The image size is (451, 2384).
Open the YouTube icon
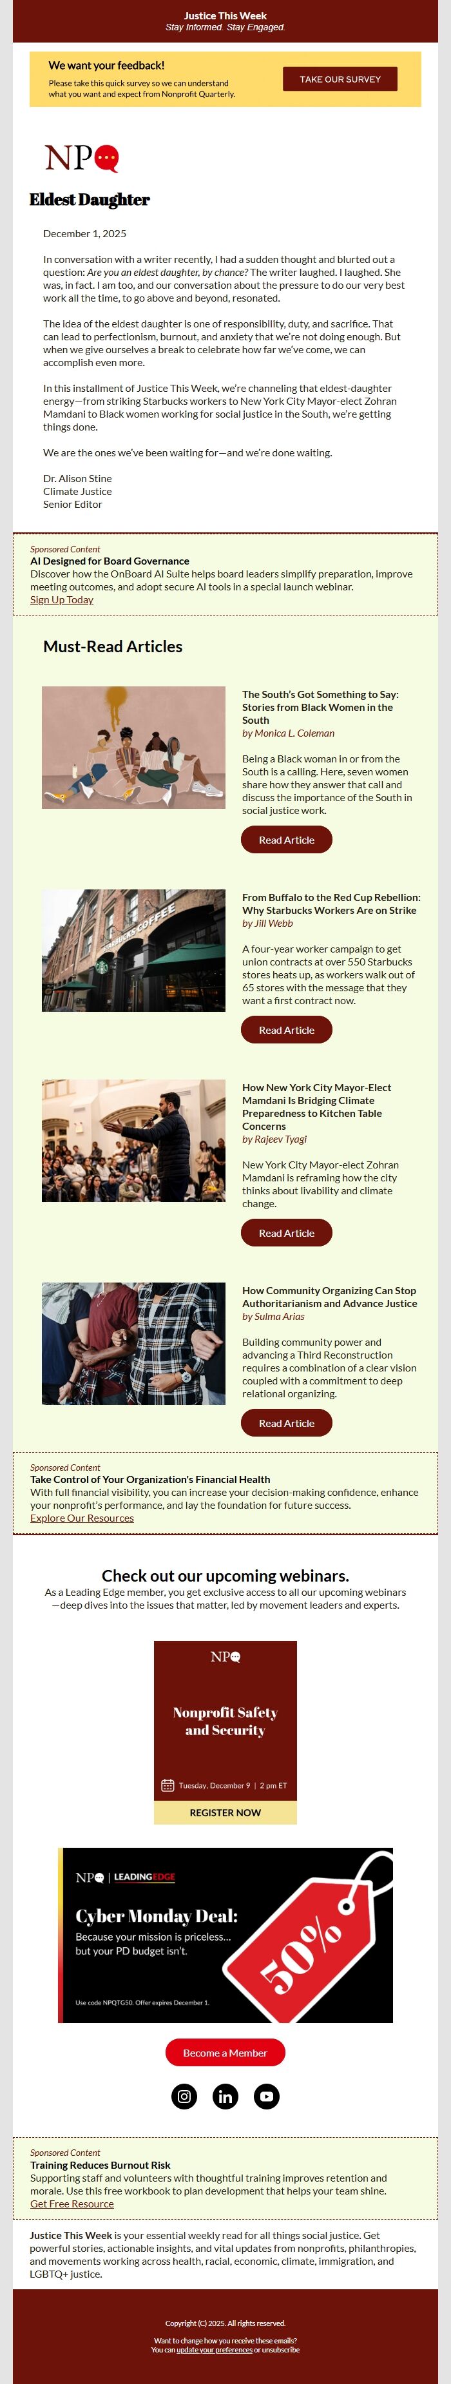267,2096
